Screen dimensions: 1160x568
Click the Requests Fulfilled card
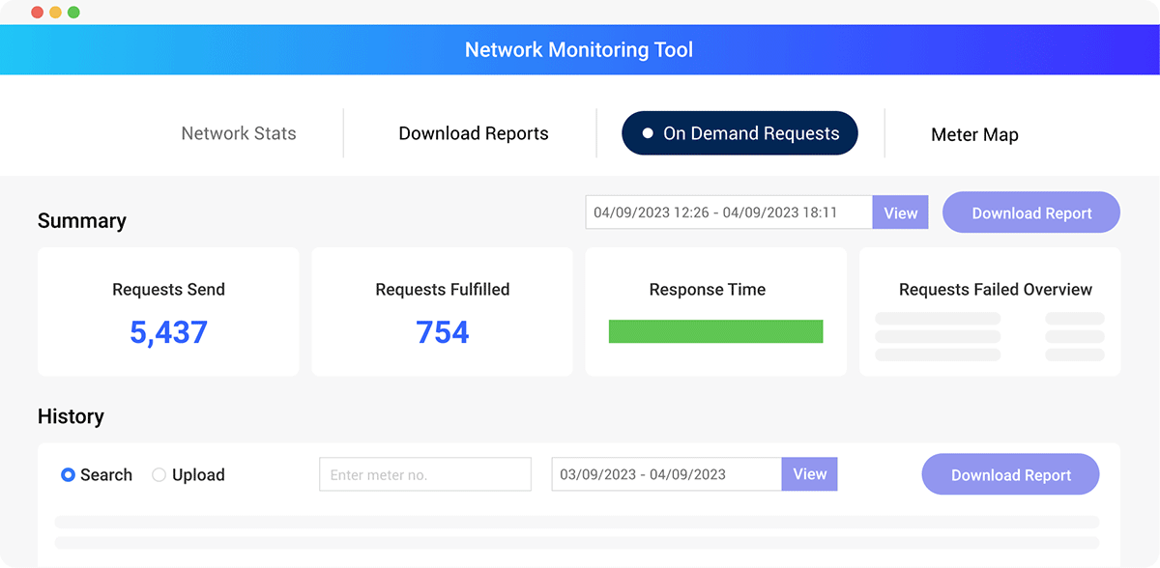[442, 312]
